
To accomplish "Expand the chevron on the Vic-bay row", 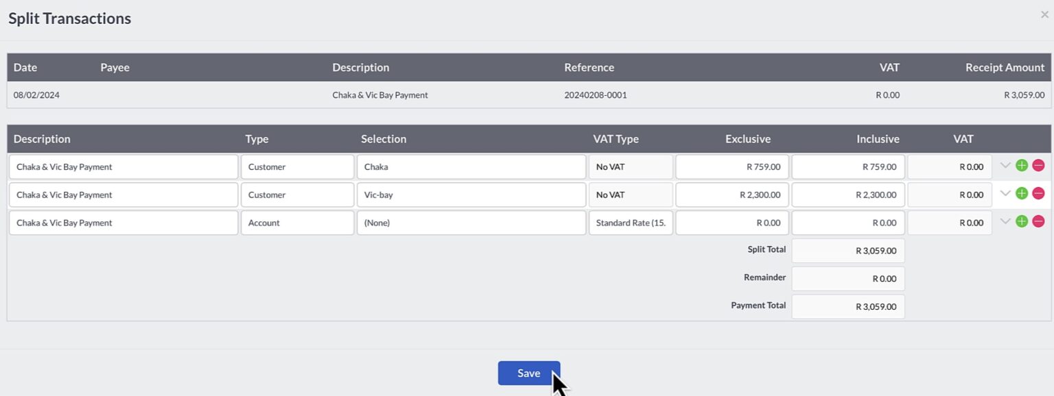I will tap(1005, 193).
